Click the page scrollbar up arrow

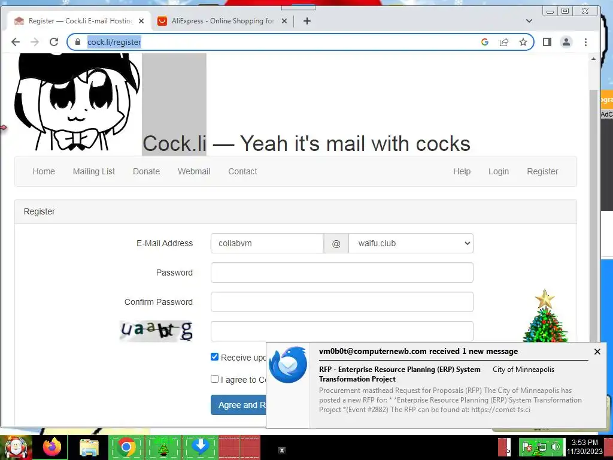coord(593,59)
